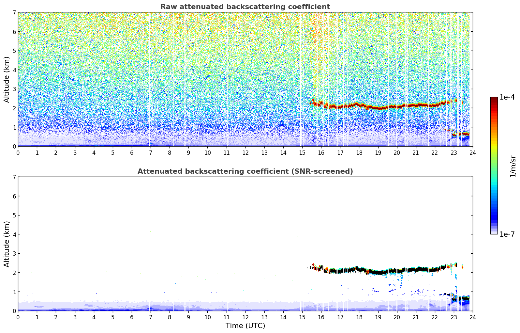This screenshot has height=333, width=520.
Task: Click x-axis tick "3" of the SNR-screened plot
Action: click(75, 317)
